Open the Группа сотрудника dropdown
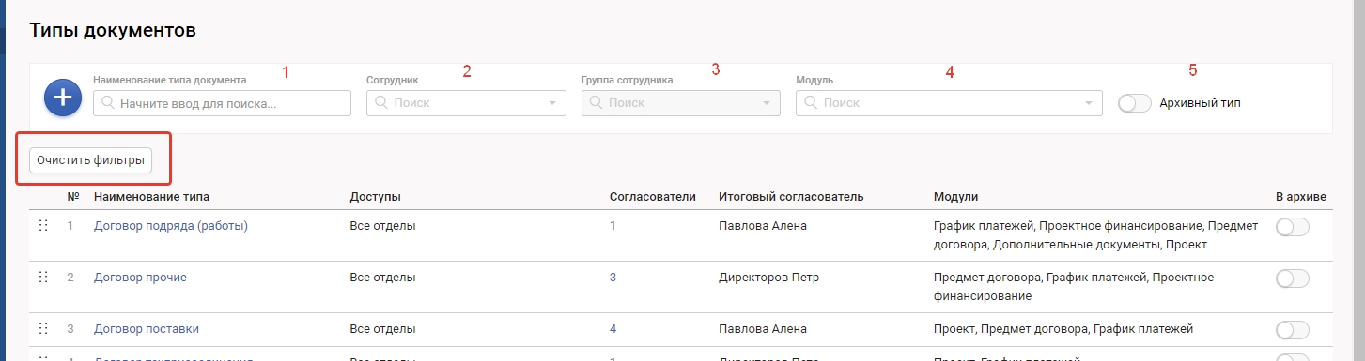Viewport: 1365px width, 361px height. tap(681, 103)
